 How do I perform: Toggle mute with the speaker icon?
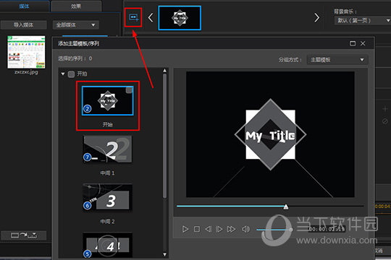coord(245,229)
